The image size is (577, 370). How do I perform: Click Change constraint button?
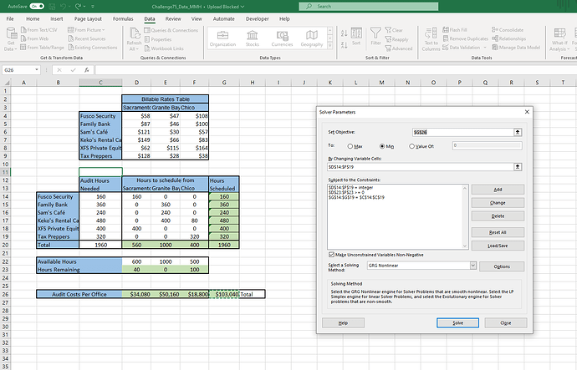point(498,203)
